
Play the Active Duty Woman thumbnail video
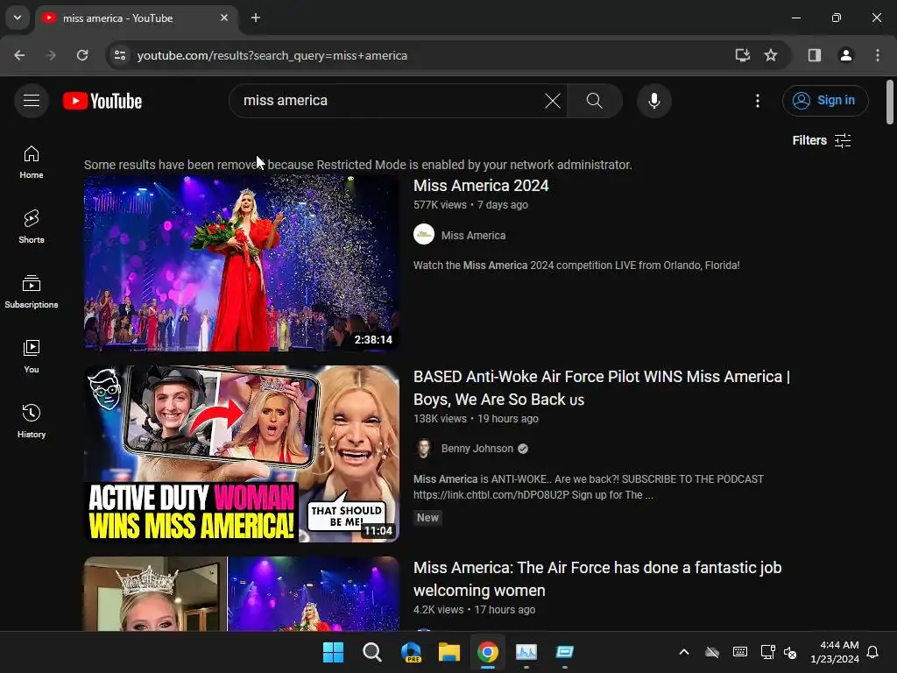point(242,454)
